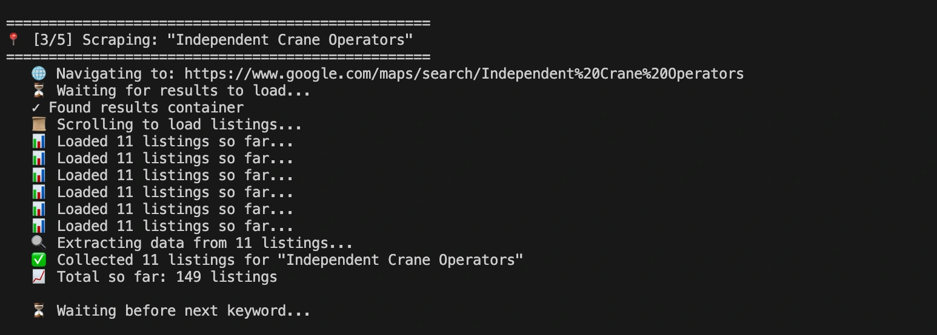This screenshot has height=335, width=937.
Task: Click the check mark before Found results container
Action: pyautogui.click(x=36, y=108)
